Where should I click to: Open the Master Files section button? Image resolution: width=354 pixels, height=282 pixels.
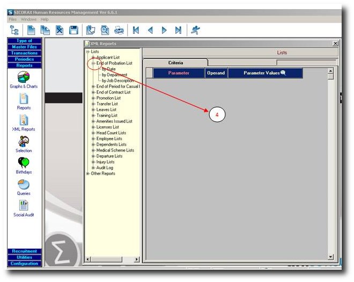coord(24,47)
